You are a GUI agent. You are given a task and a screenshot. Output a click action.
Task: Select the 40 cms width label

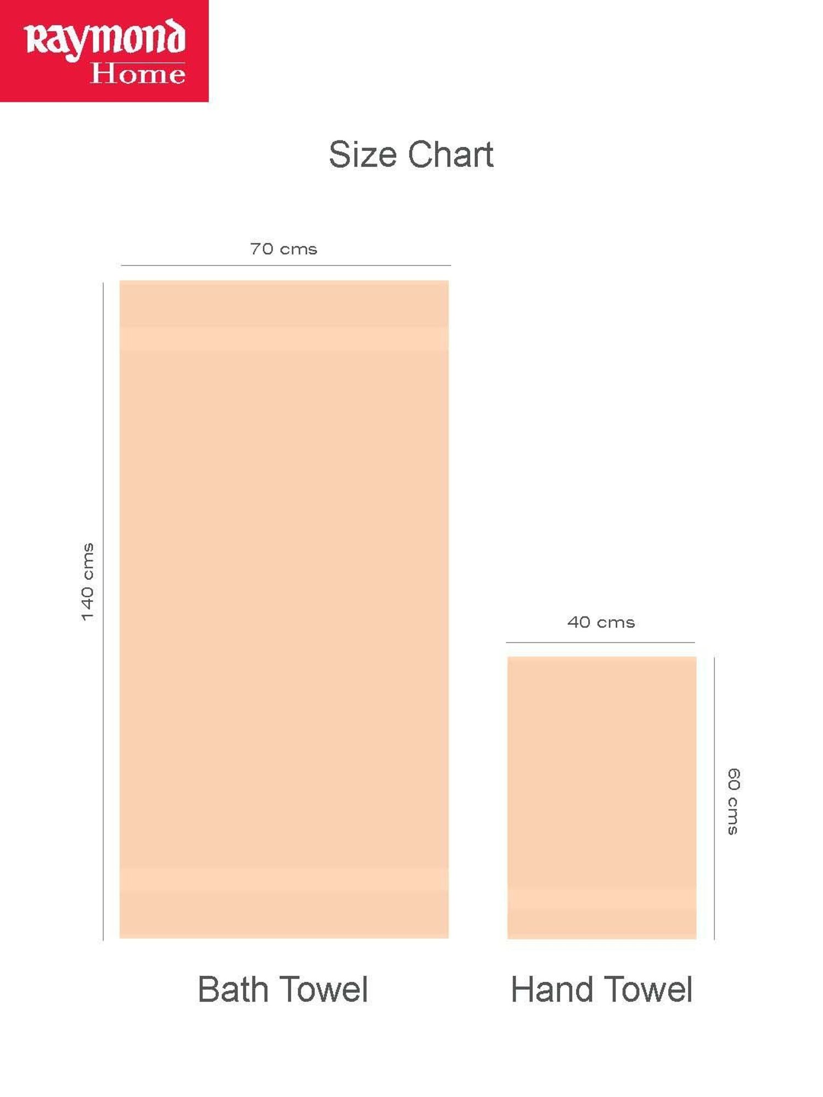[601, 622]
